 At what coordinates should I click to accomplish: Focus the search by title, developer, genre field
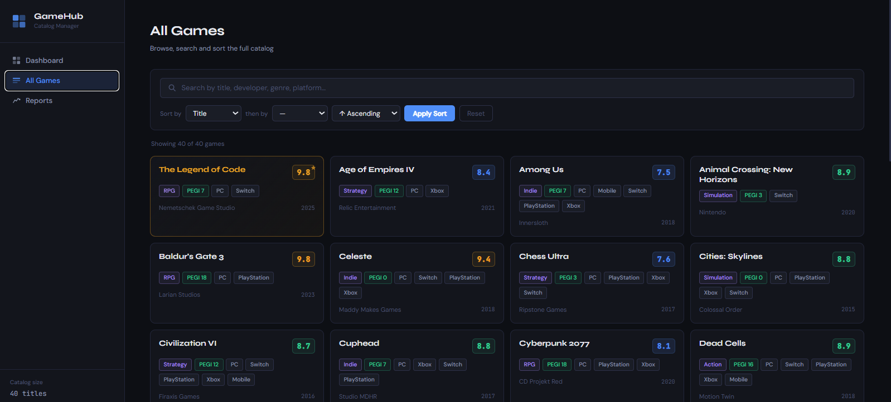pos(507,88)
